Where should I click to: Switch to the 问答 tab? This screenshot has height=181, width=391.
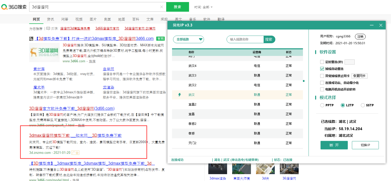[x=65, y=19]
